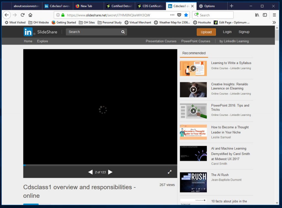Image resolution: width=282 pixels, height=208 pixels.
Task: Open Firefox's Library icon in the toolbar
Action: (257, 15)
